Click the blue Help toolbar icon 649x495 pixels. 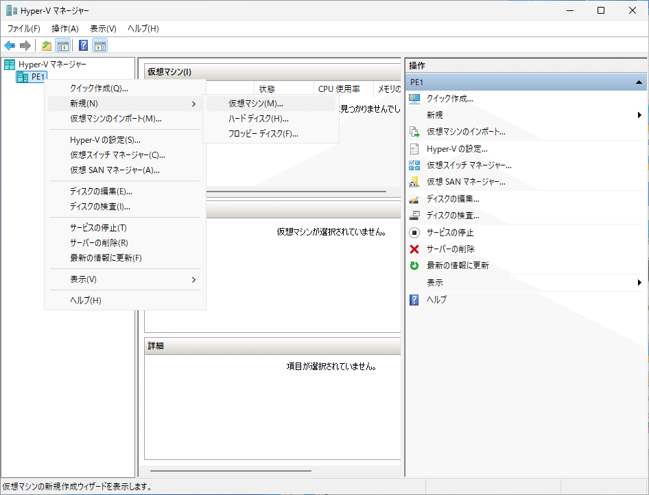(83, 45)
